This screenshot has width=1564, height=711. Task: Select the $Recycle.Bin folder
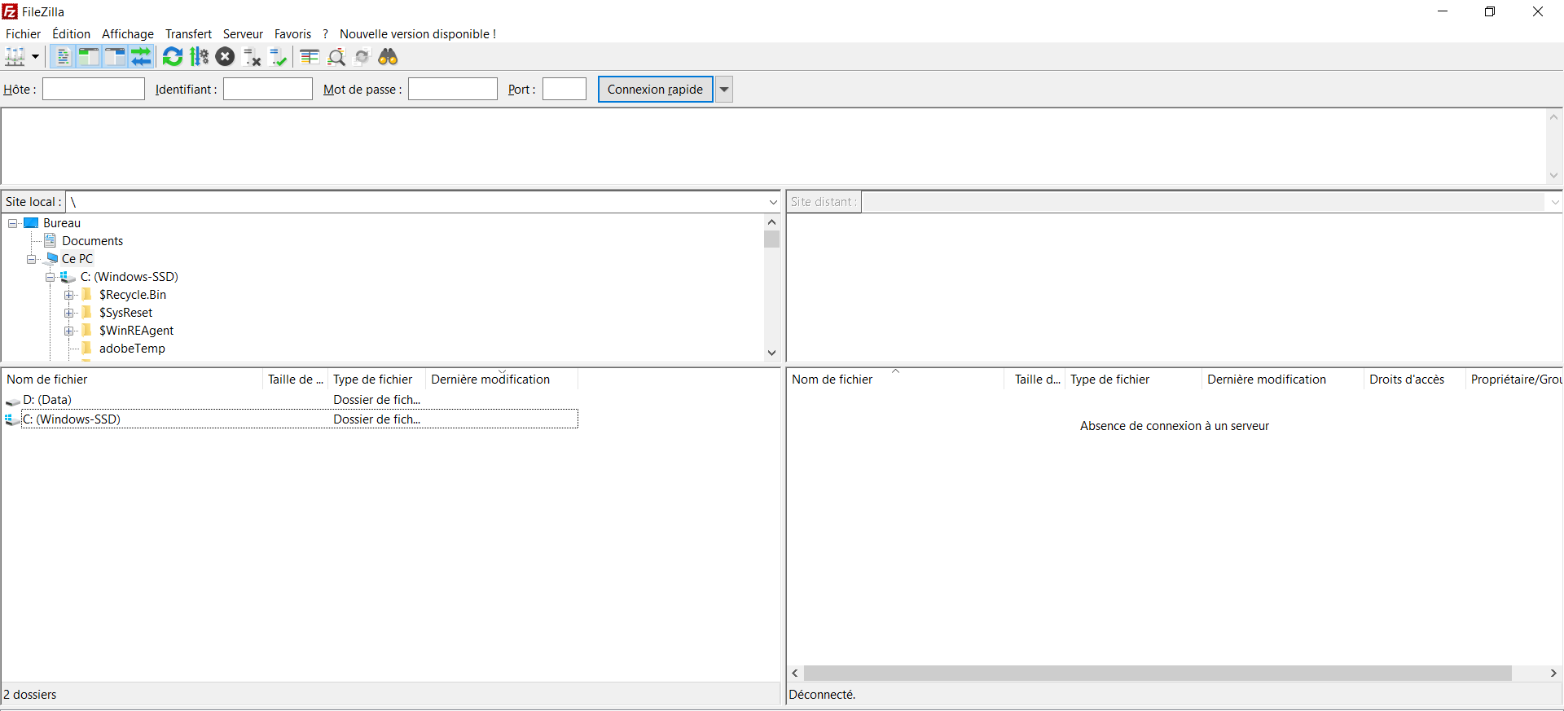133,295
